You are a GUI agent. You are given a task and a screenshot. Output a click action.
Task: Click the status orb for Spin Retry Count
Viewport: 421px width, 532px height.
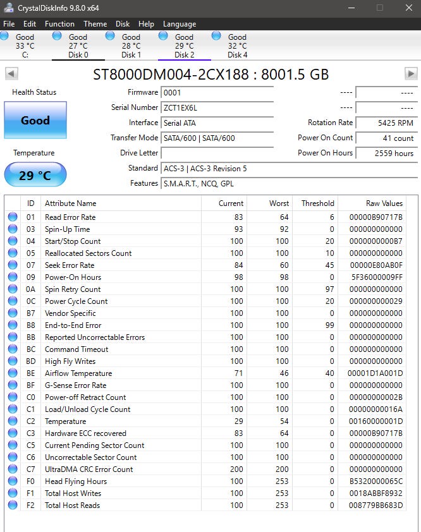[x=13, y=289]
